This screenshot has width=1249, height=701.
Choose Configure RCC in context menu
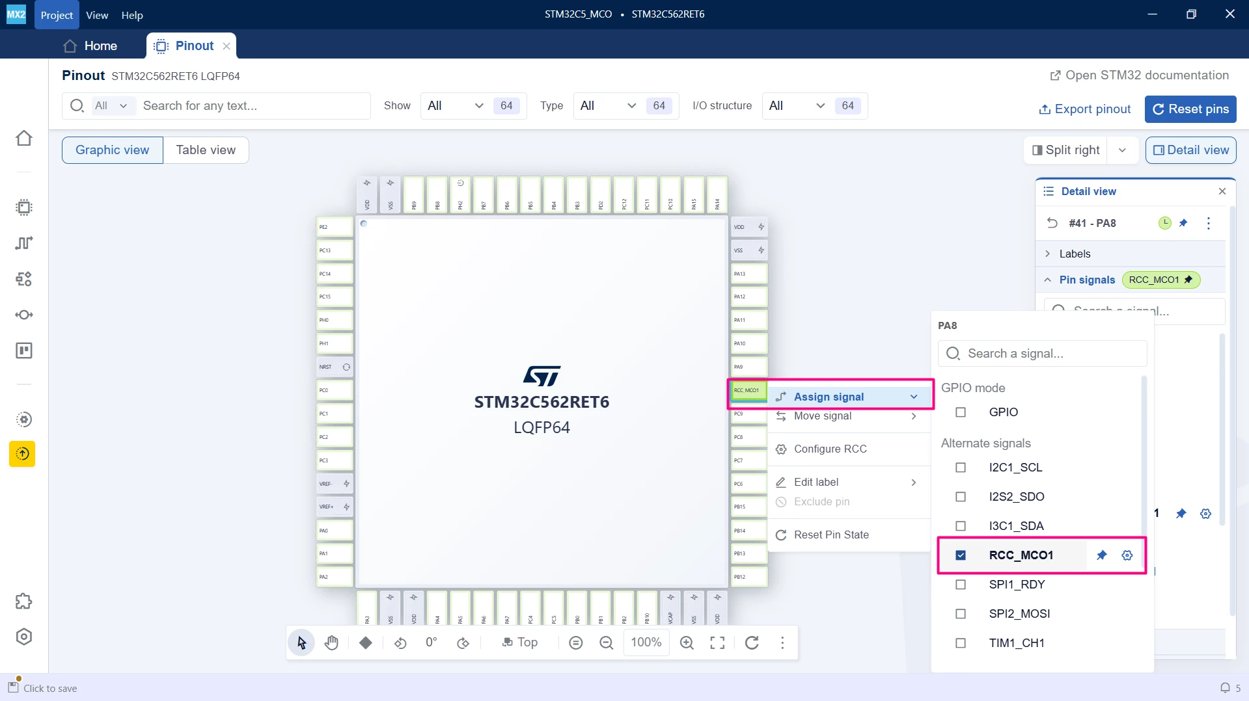(849, 449)
